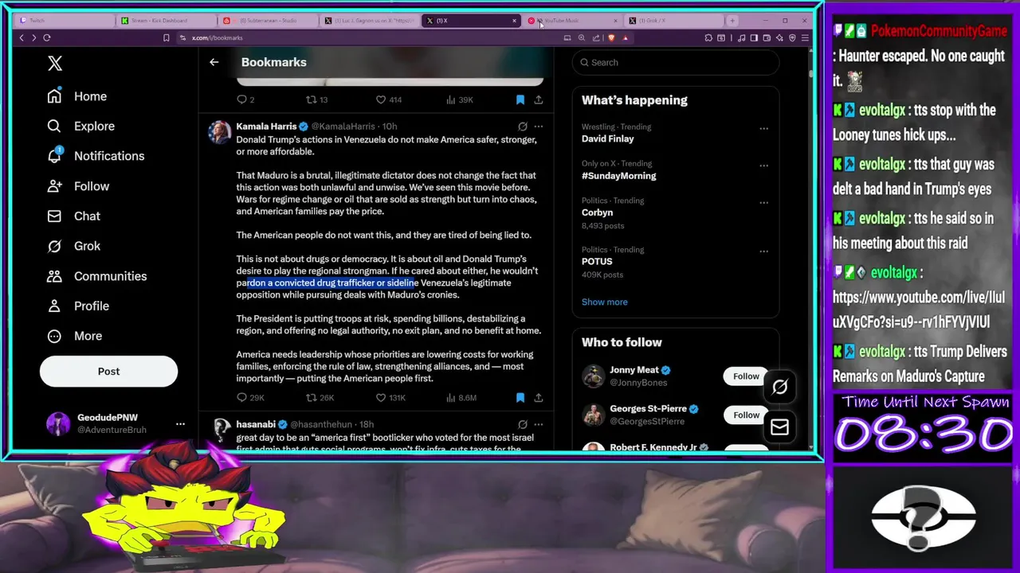Switch to Stream - Kick Dashboard tab
Image resolution: width=1020 pixels, height=573 pixels.
(x=166, y=21)
